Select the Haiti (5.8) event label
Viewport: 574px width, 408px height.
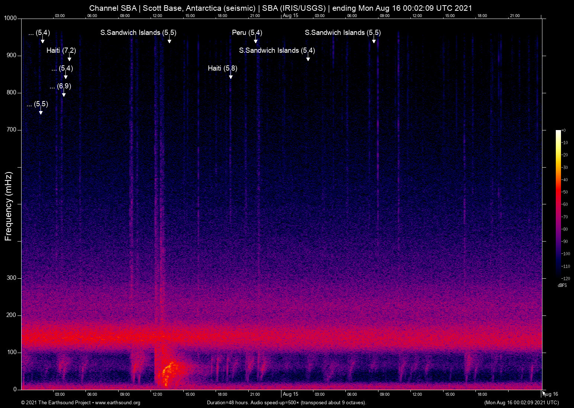(222, 68)
